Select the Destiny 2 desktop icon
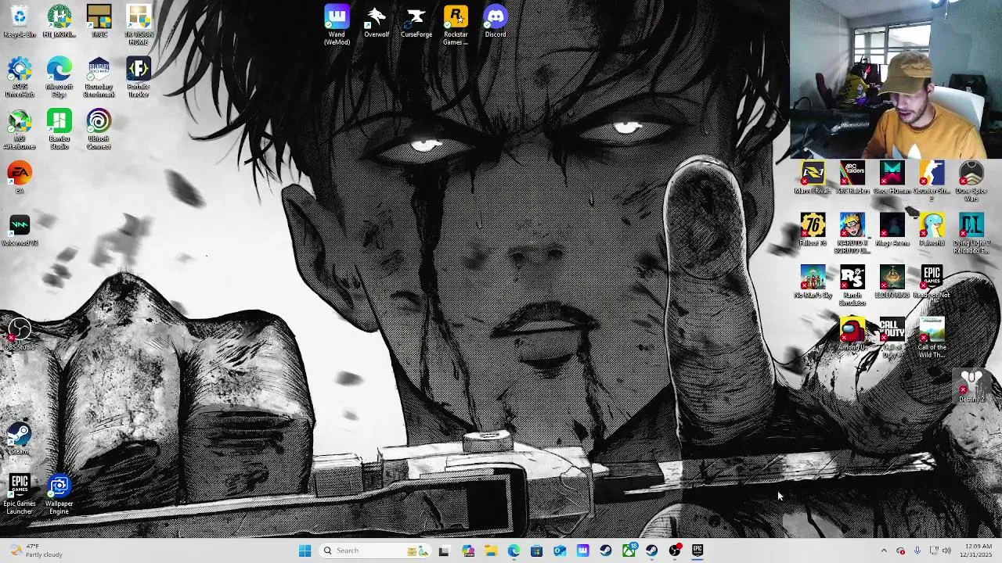1002x563 pixels. pos(971,386)
